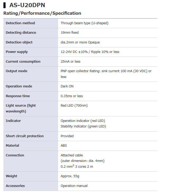
Task: Click the ABS material value
Action: 64,146
